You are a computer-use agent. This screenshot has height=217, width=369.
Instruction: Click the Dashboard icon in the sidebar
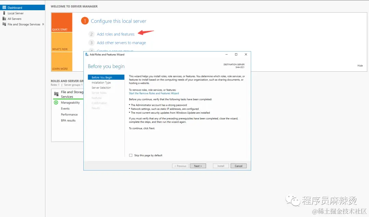tap(4, 8)
